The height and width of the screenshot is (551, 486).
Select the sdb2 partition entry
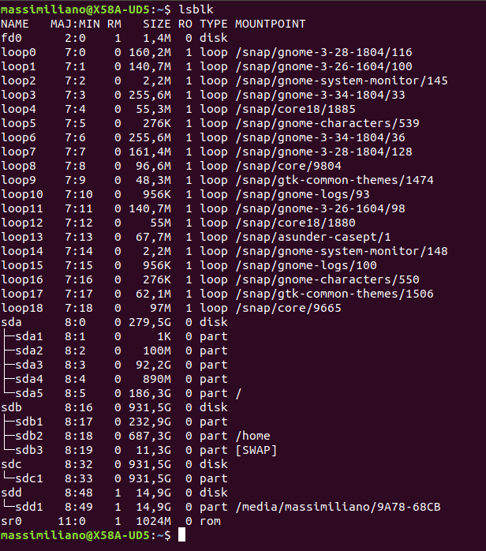coord(28,436)
